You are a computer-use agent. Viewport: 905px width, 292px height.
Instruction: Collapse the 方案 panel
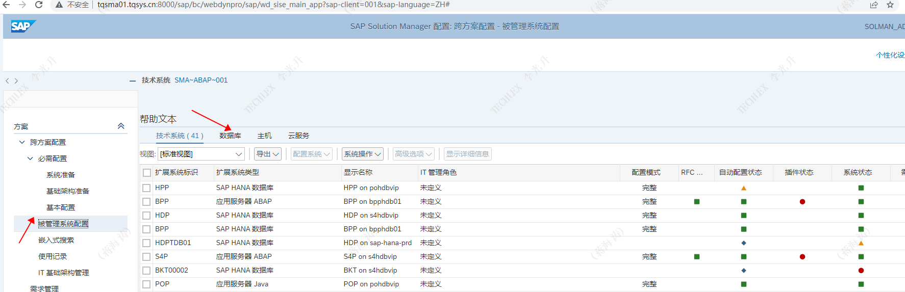[x=121, y=126]
